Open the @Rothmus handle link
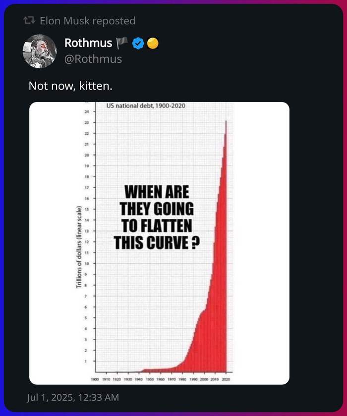 93,59
